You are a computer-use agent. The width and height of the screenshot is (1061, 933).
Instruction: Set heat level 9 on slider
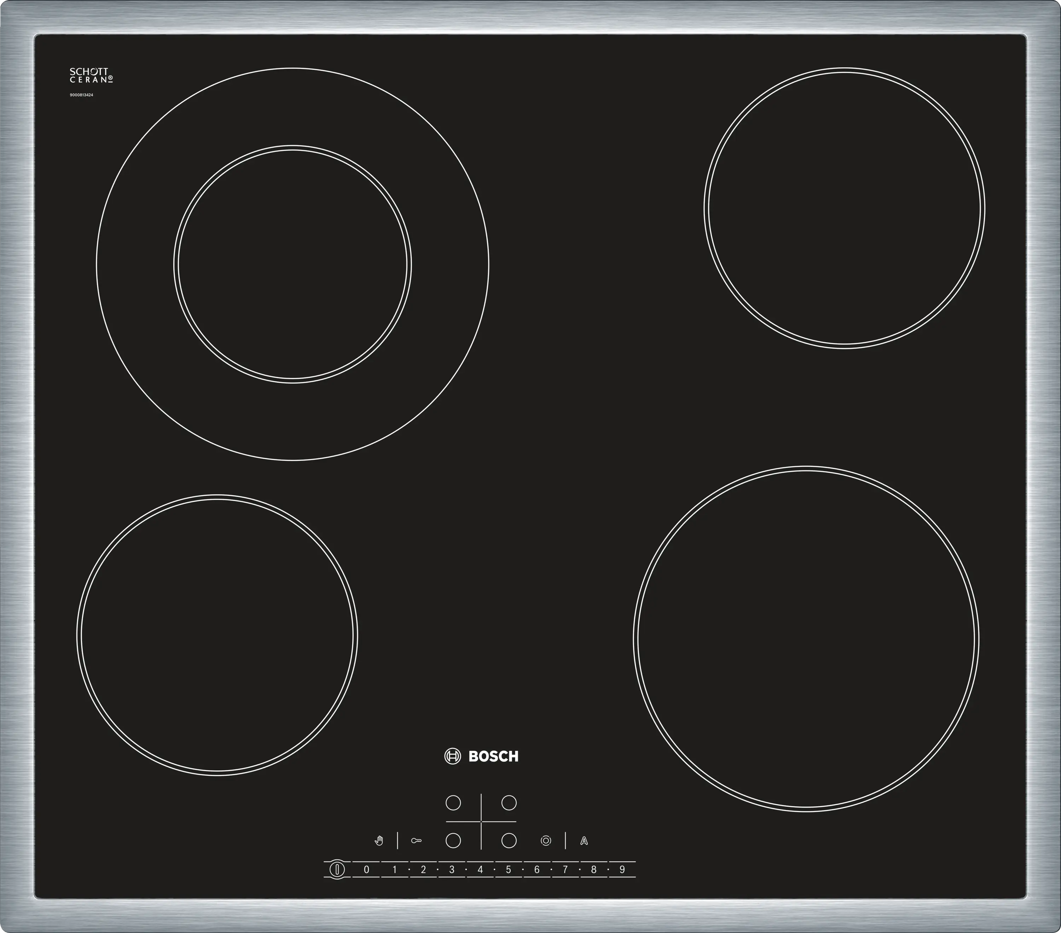[x=622, y=870]
